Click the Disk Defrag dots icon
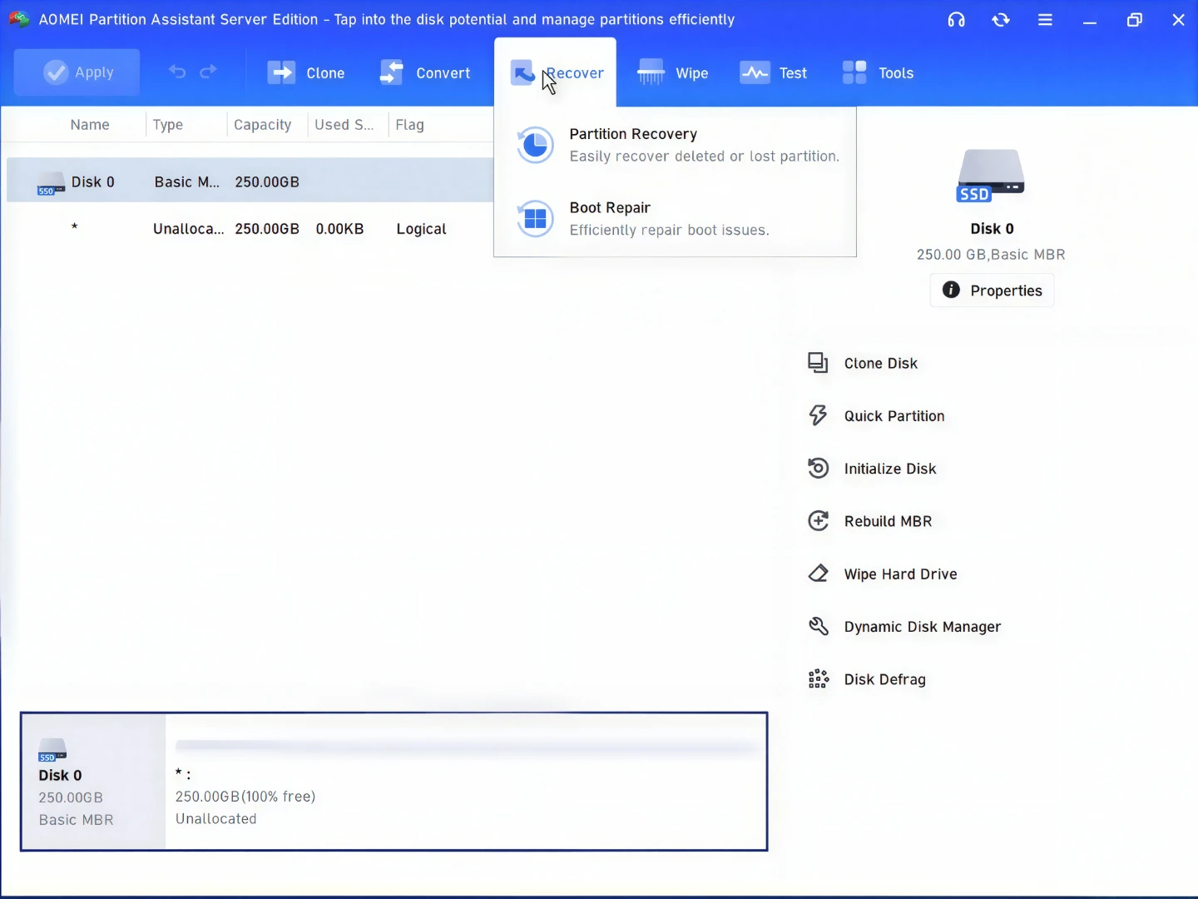The width and height of the screenshot is (1198, 899). 819,679
